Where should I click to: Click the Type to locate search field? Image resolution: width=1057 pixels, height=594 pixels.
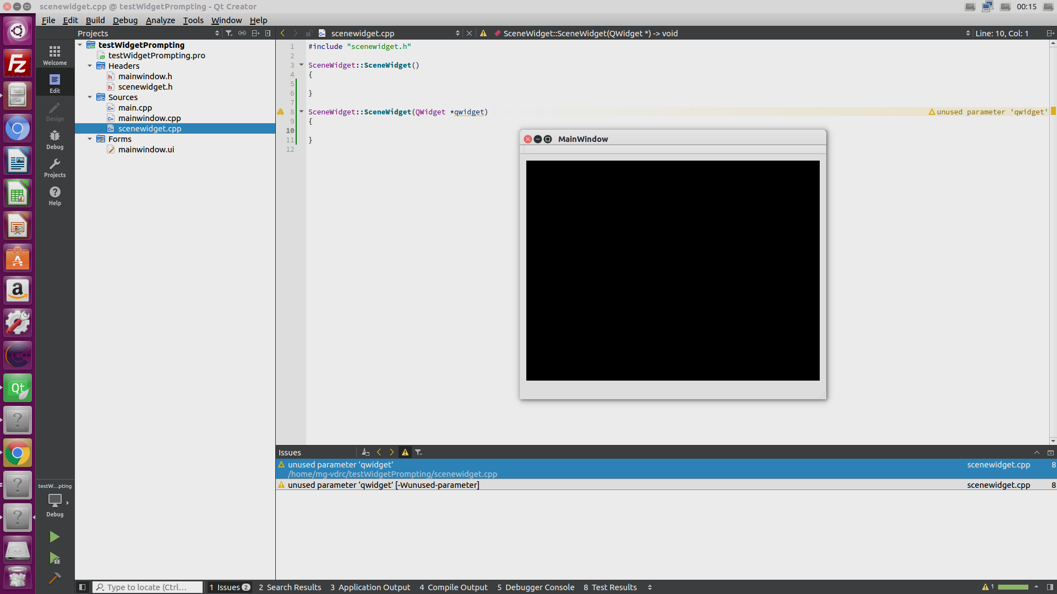pos(147,587)
